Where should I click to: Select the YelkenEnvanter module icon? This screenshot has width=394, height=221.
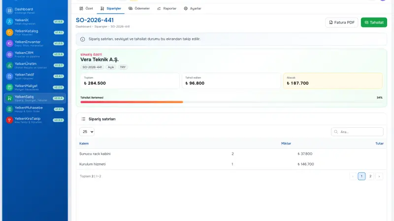9,43
